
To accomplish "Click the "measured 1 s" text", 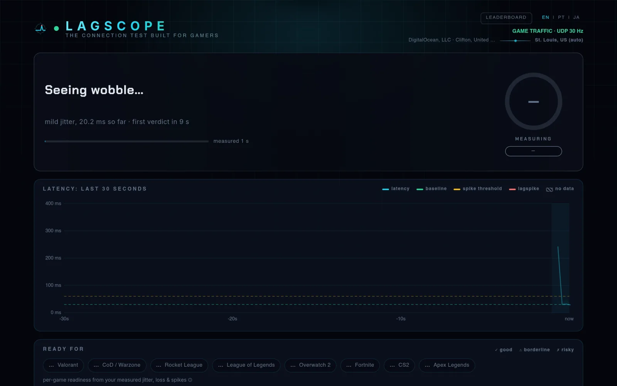I will point(231,141).
